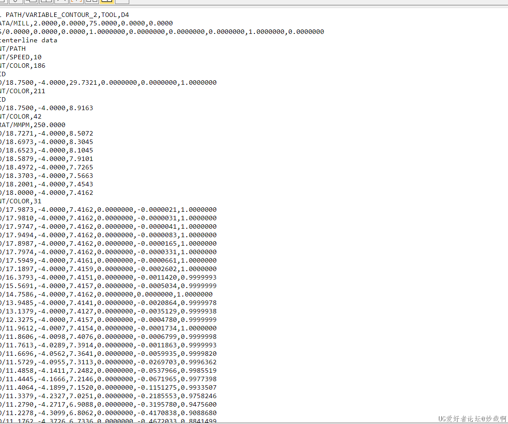Screen dimensions: 508x424
Task: Click the line 18.7271,-4.0000,8.5072
Action: [47, 133]
